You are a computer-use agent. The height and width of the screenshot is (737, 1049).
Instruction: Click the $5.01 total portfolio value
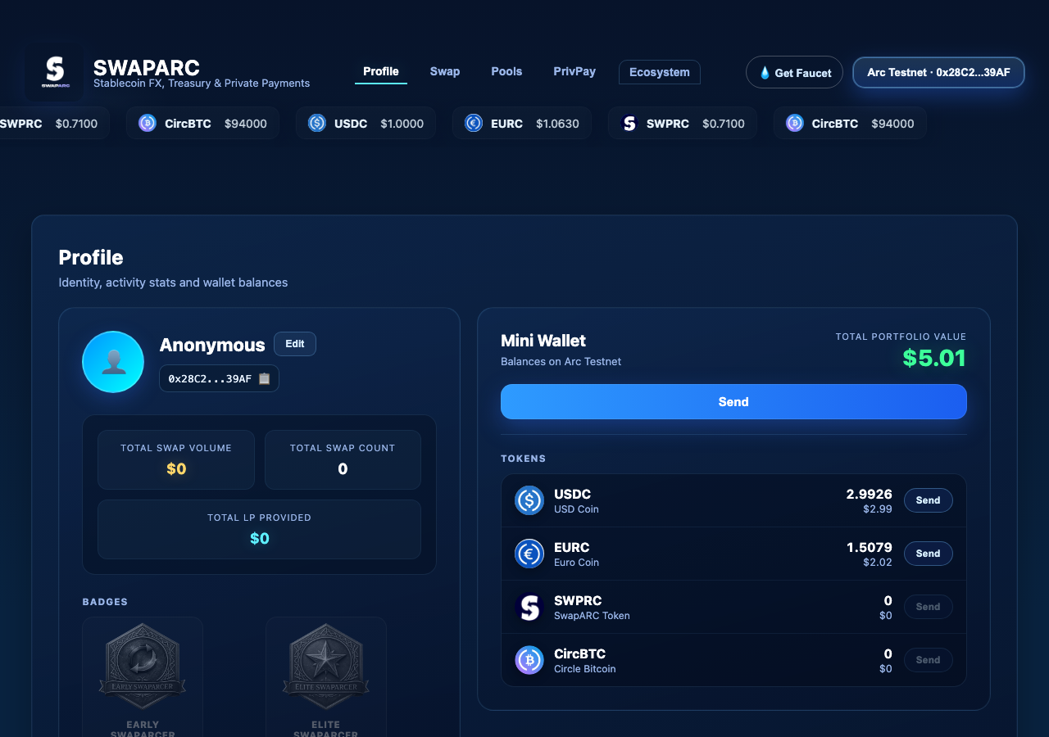934,358
